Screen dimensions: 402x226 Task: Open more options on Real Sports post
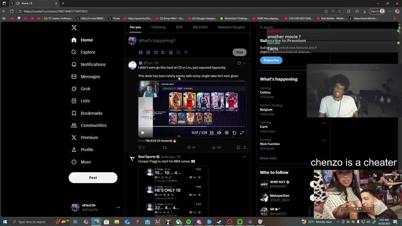click(245, 157)
